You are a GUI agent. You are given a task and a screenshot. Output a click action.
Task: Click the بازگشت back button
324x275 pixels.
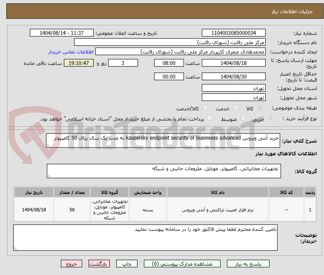coord(99,264)
